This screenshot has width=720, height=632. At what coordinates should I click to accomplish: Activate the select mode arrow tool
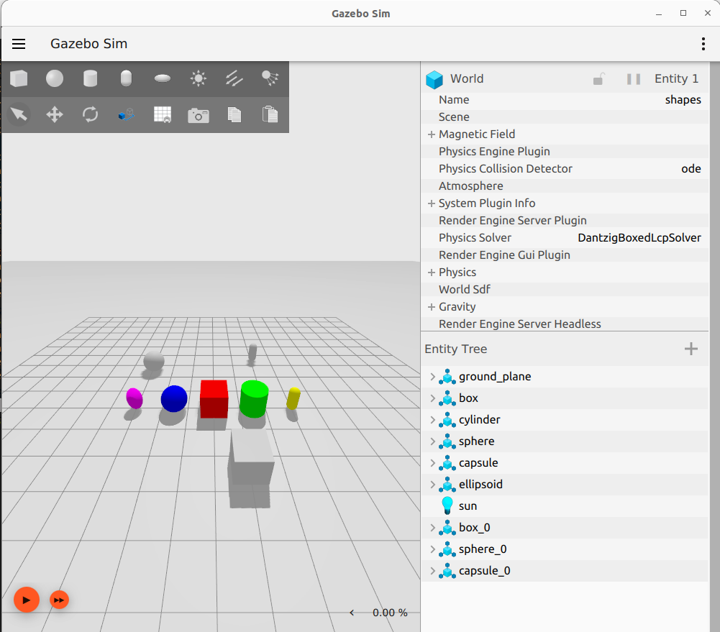coord(19,114)
